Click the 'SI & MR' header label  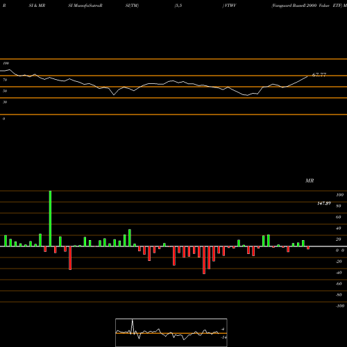(x=37, y=6)
